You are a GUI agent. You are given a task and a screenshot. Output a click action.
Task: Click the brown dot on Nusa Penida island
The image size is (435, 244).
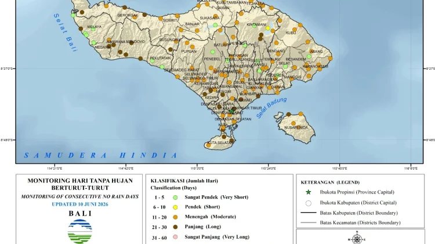pos(288,114)
